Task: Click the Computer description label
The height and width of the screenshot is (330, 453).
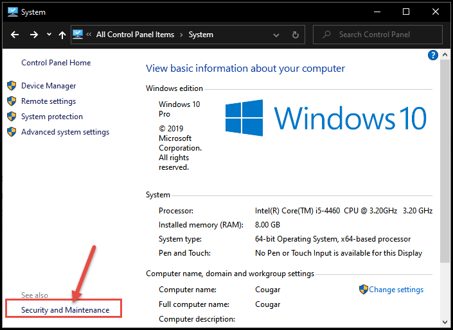Action: point(197,319)
